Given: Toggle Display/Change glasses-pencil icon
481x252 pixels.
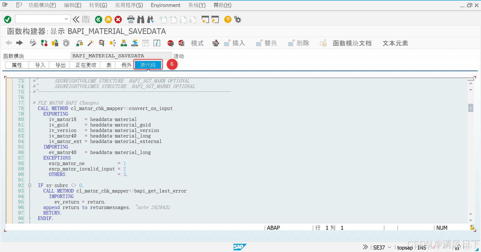Looking at the screenshot, I should 33,43.
